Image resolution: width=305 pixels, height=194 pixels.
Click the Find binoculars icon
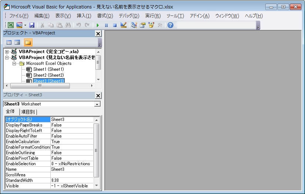click(68, 25)
